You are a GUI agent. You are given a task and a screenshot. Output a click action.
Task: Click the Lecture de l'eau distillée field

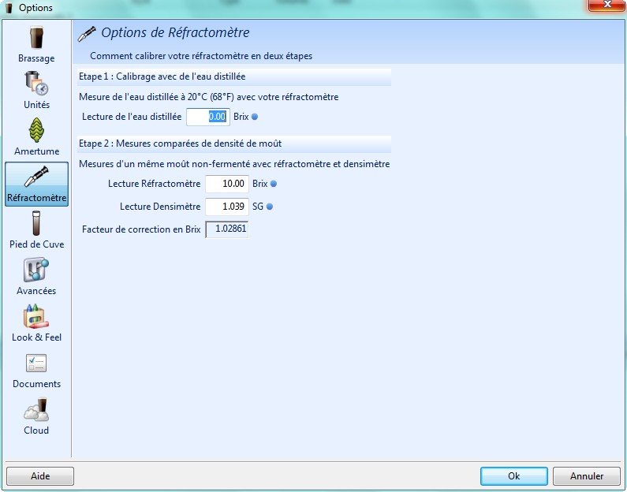tap(208, 117)
